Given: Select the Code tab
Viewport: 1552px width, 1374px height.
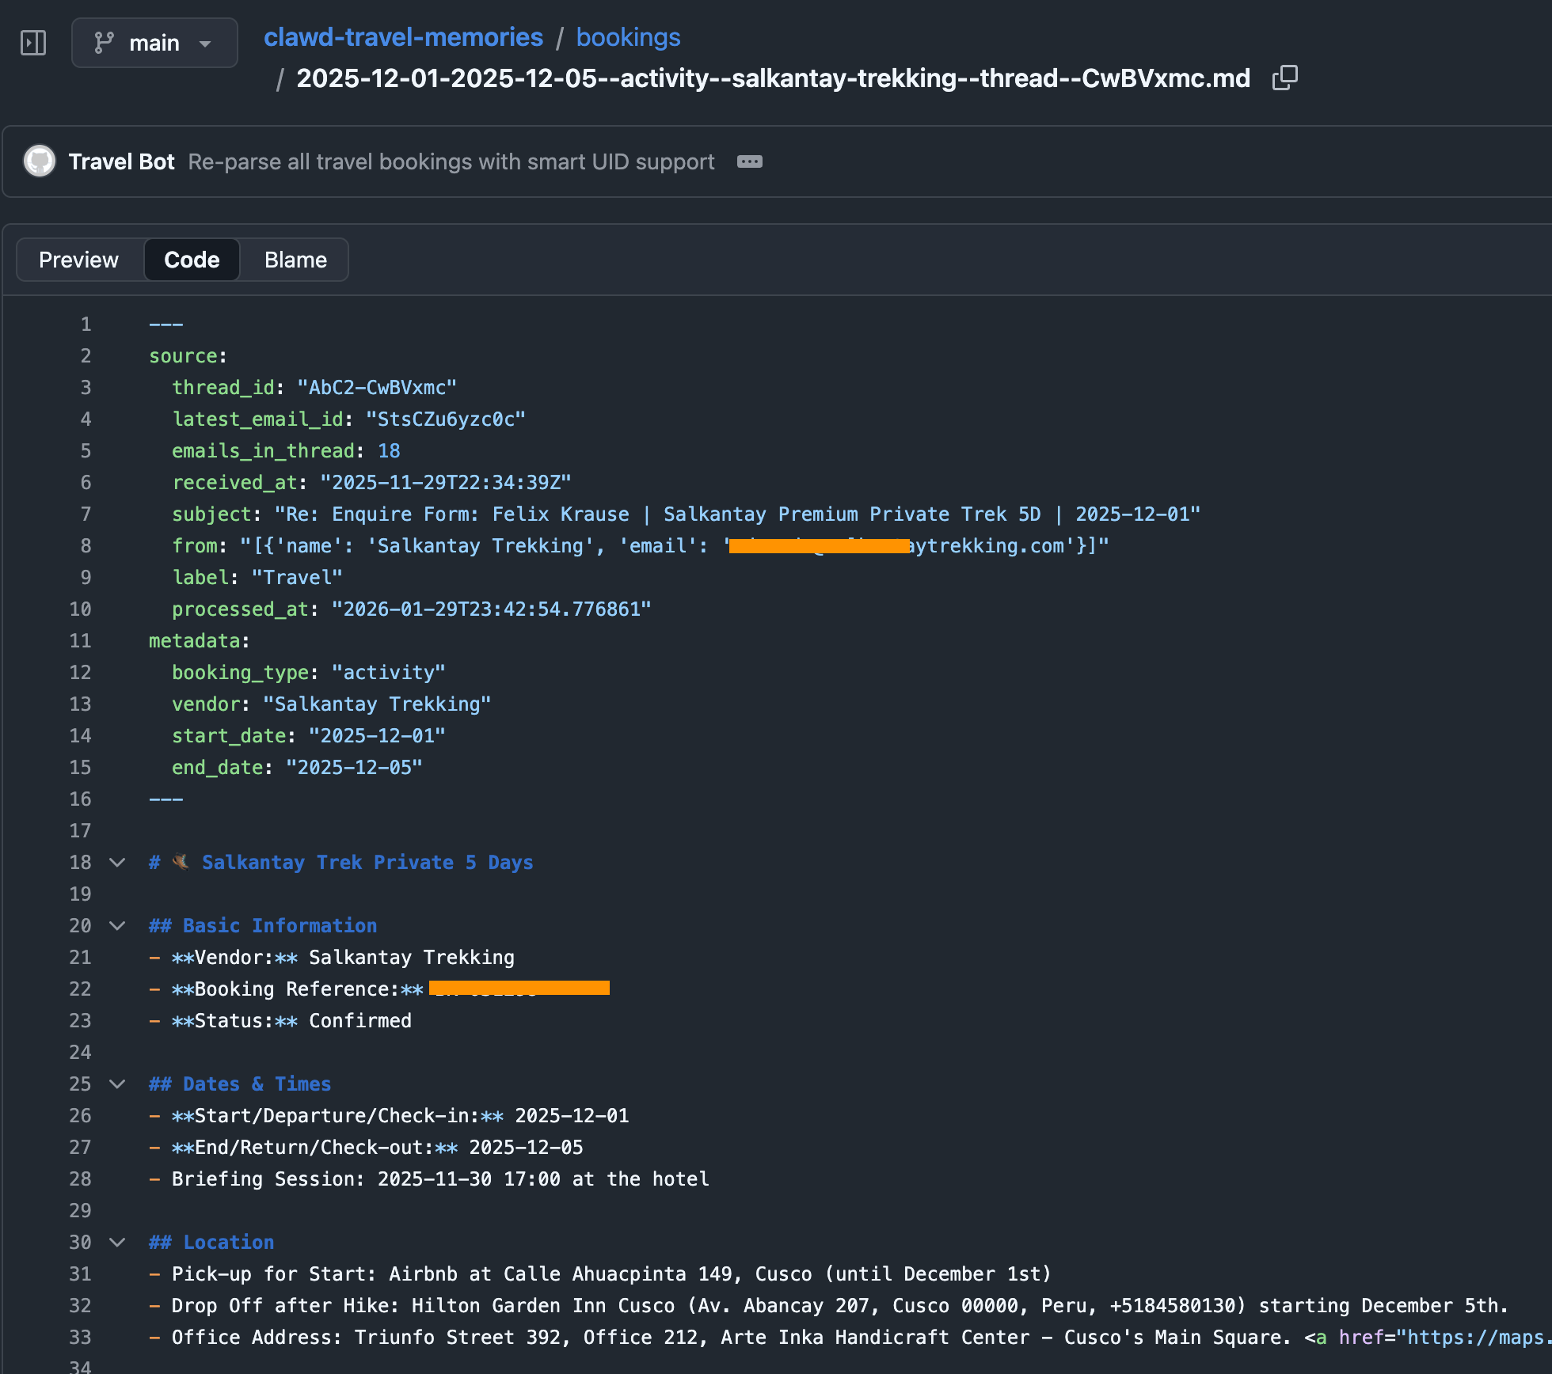Looking at the screenshot, I should click(192, 260).
